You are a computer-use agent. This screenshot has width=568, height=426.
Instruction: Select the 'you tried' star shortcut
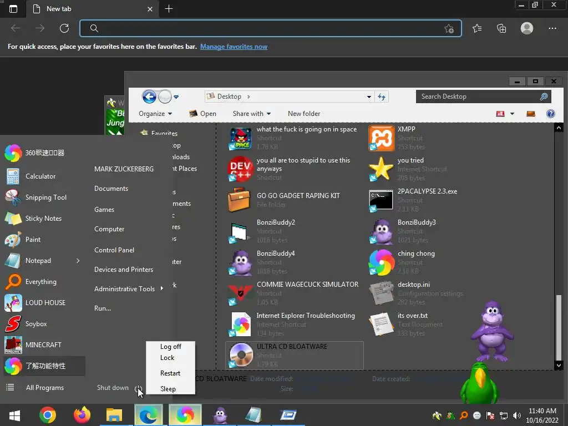381,169
